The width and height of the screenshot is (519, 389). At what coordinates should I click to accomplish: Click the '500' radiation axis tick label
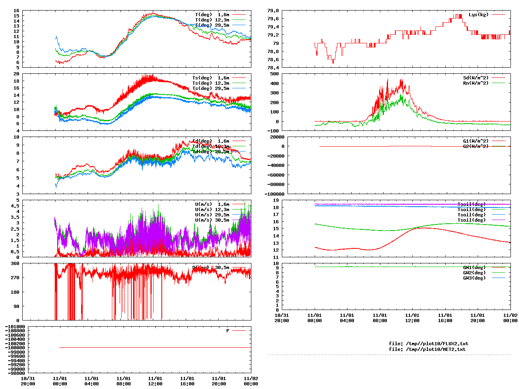coord(274,74)
